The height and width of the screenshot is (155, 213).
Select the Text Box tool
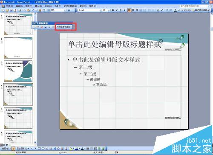[x=47, y=149]
